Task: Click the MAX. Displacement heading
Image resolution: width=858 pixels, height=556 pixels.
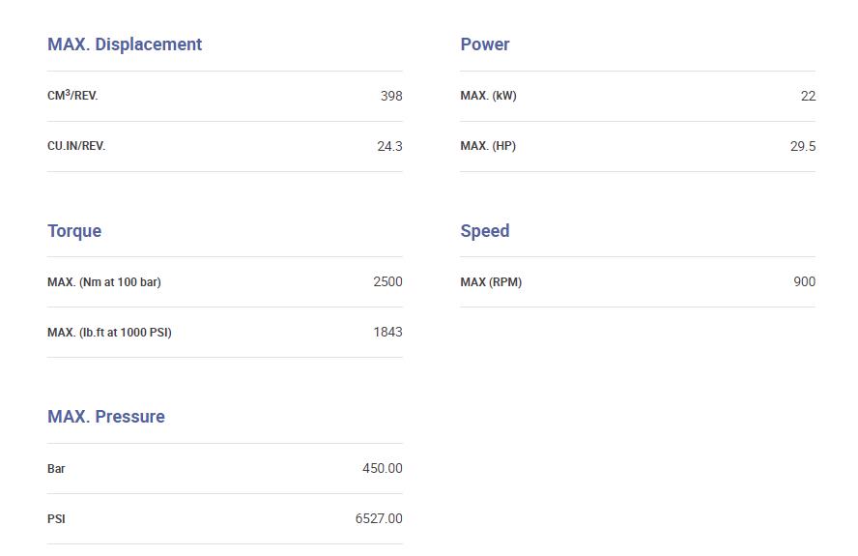Action: point(125,44)
